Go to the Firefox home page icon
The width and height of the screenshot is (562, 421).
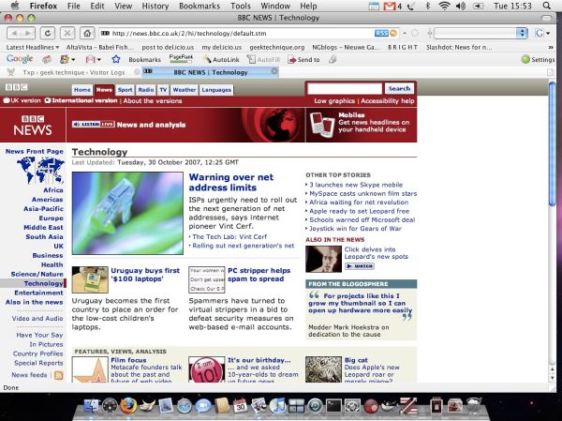(87, 34)
